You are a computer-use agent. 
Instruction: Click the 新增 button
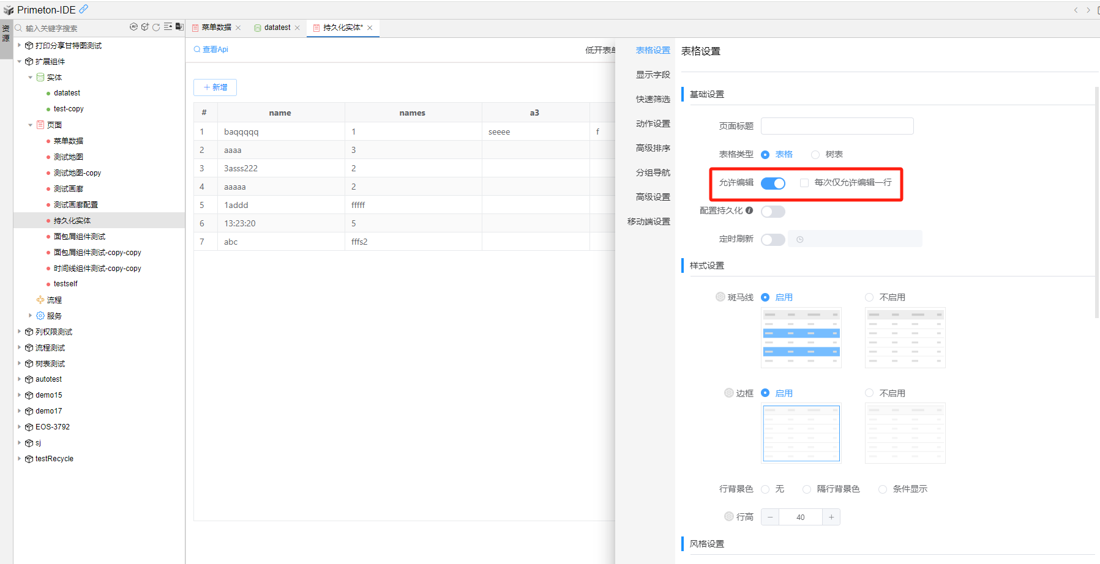pos(215,87)
